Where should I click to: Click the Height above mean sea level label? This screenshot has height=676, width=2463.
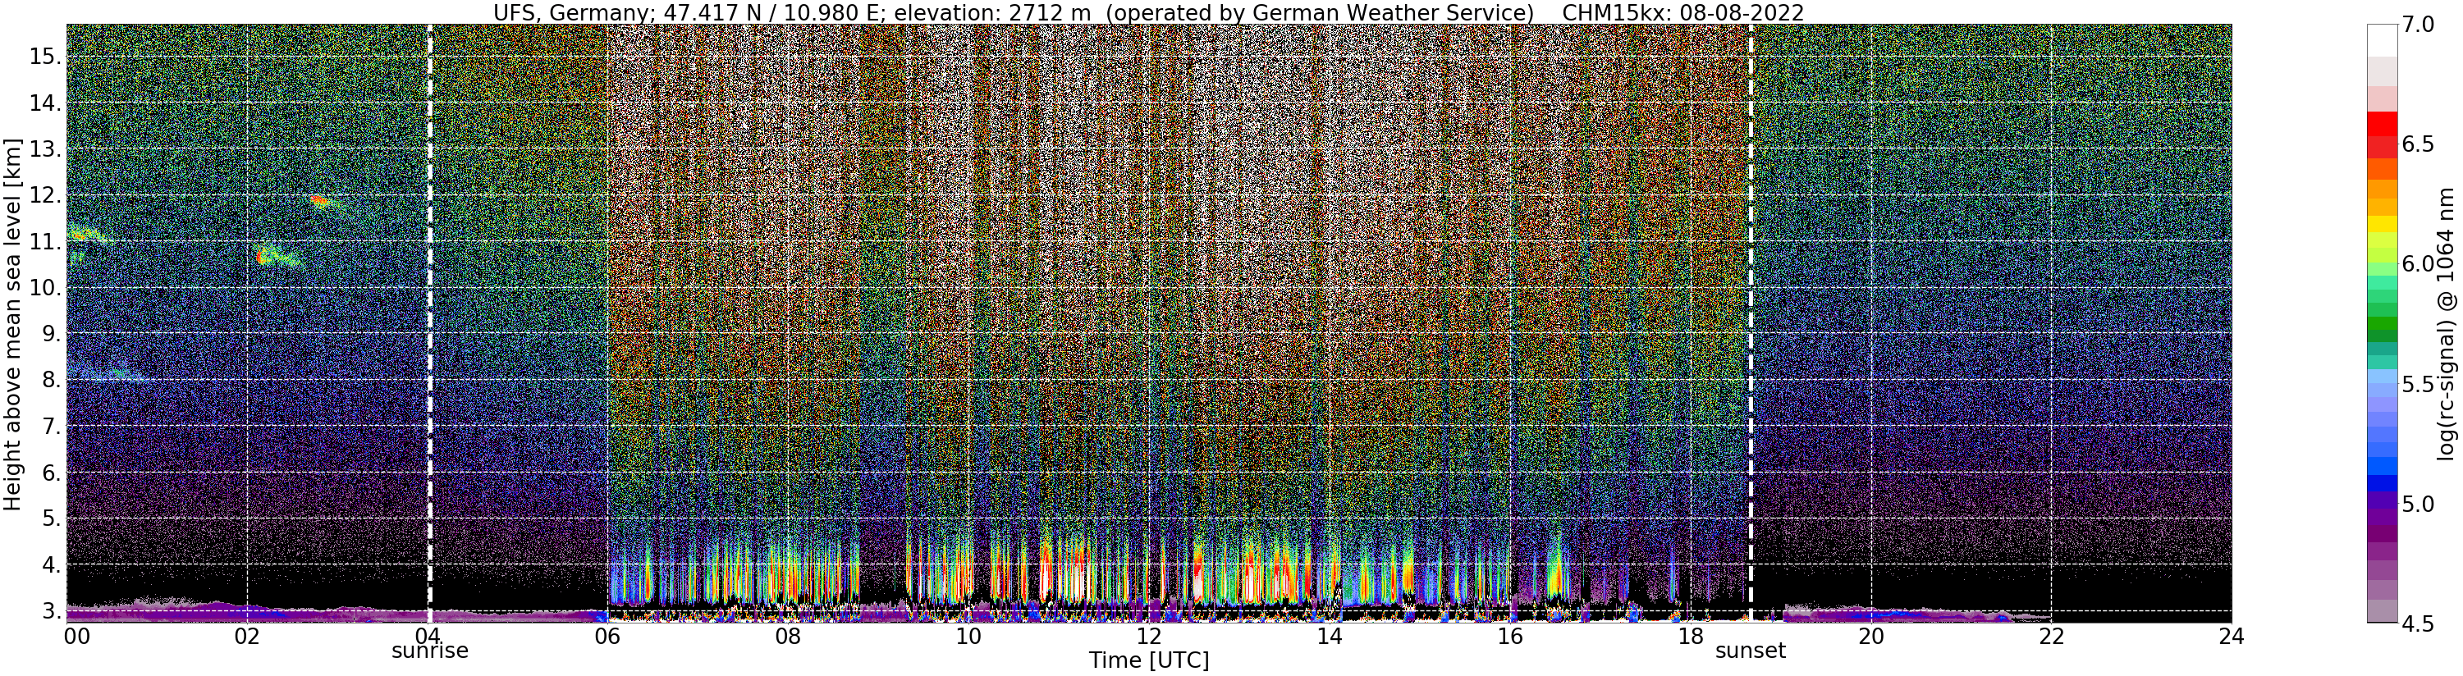pyautogui.click(x=12, y=324)
